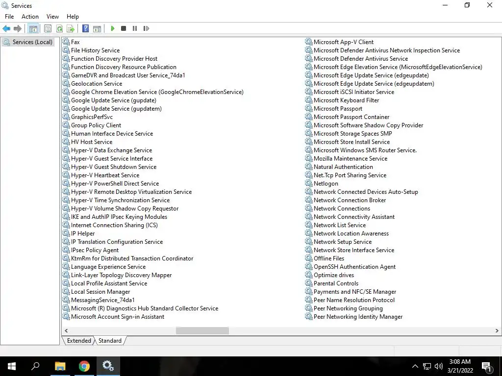
Task: Select Microsoft Passport Container
Action: 351,117
